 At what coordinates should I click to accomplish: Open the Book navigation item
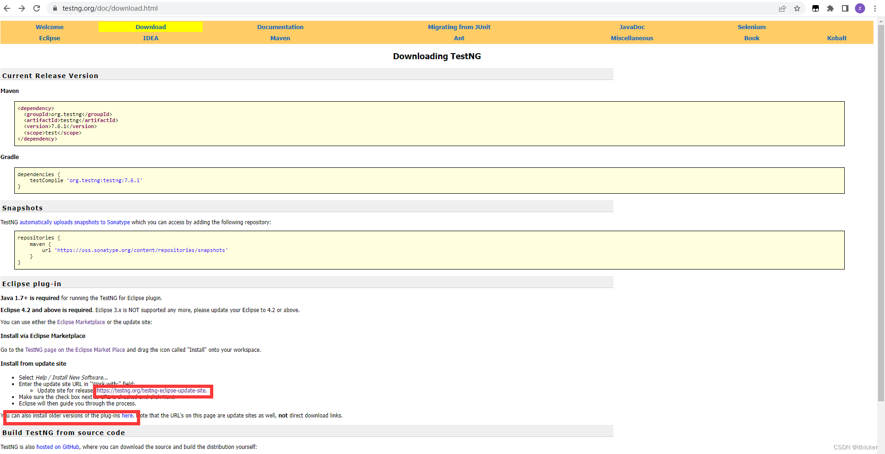point(751,38)
